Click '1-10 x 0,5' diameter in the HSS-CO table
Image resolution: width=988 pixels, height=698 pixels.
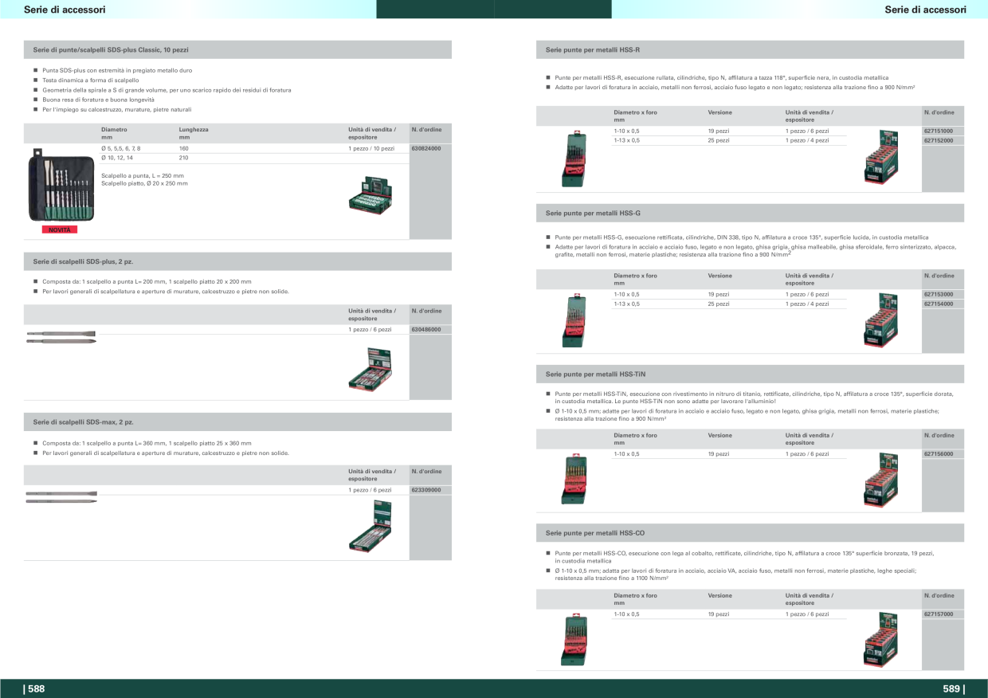point(626,614)
